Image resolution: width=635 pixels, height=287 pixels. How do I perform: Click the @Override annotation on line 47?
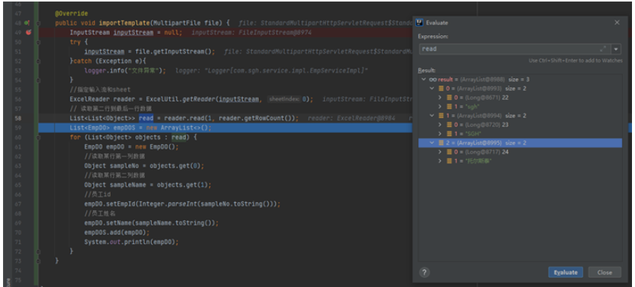[x=71, y=14]
